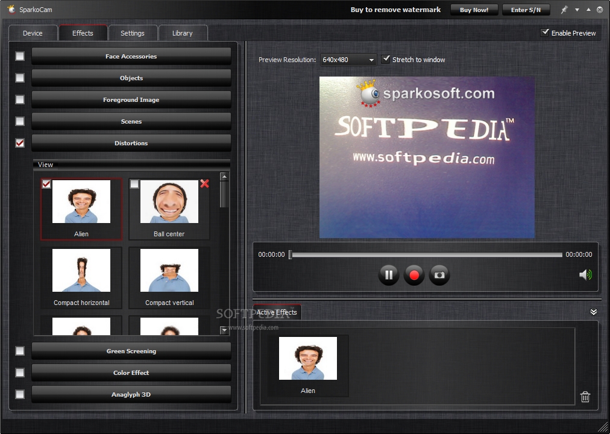Select the Compact vertical distortion thumbnail
This screenshot has width=610, height=434.
(x=169, y=278)
